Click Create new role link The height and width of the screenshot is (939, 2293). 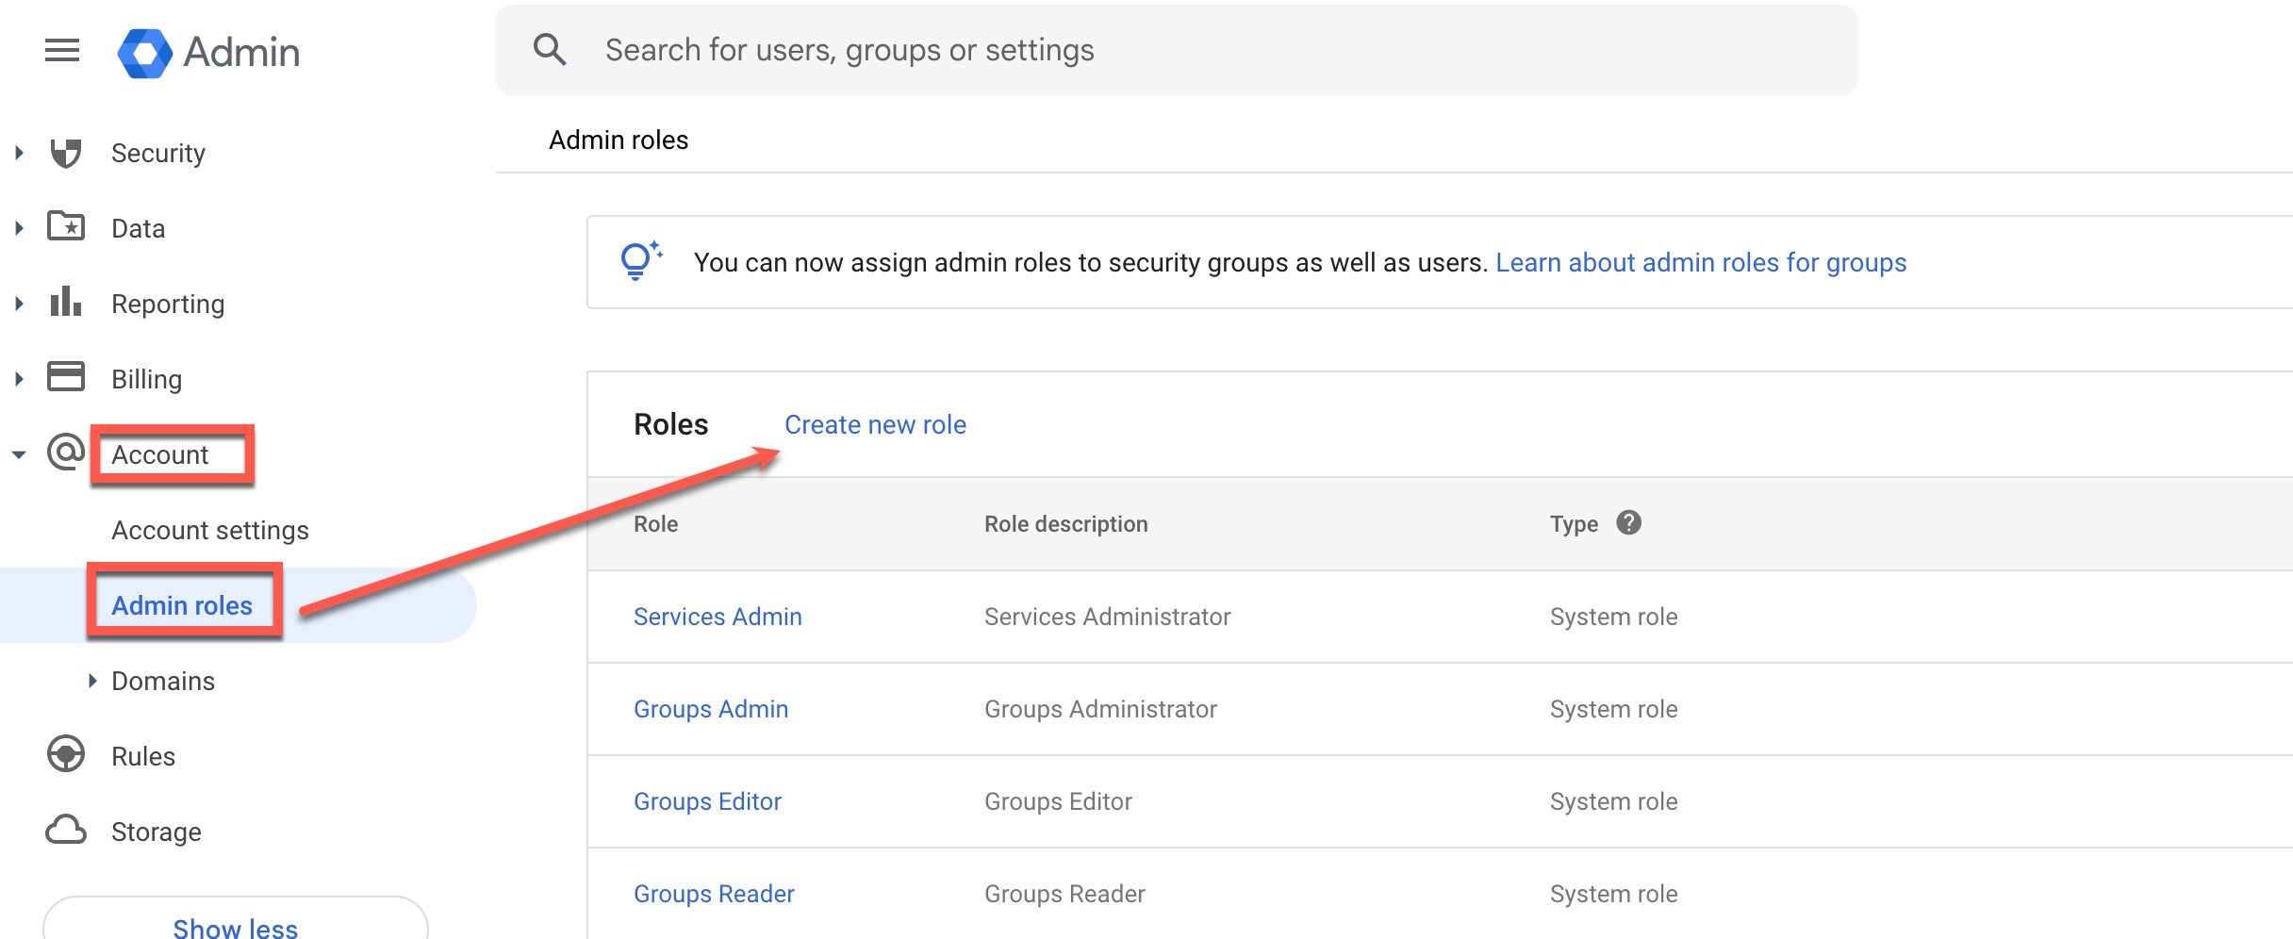pyautogui.click(x=875, y=425)
